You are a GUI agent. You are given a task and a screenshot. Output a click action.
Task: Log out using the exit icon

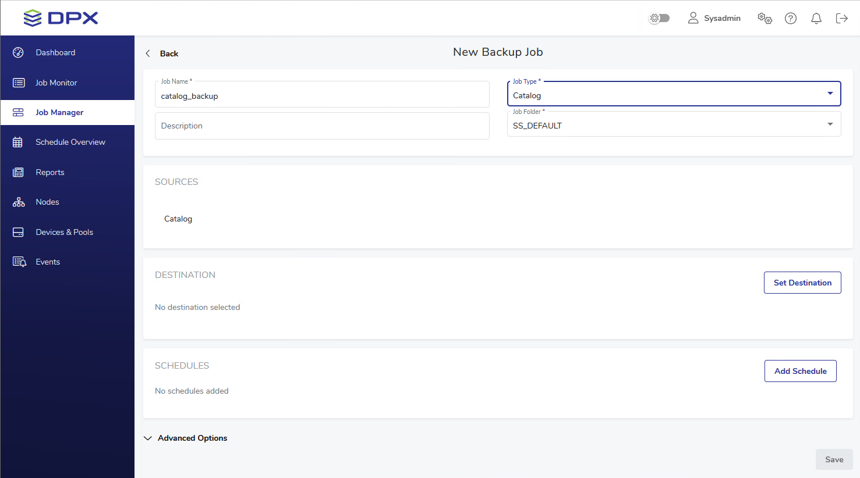pyautogui.click(x=841, y=18)
